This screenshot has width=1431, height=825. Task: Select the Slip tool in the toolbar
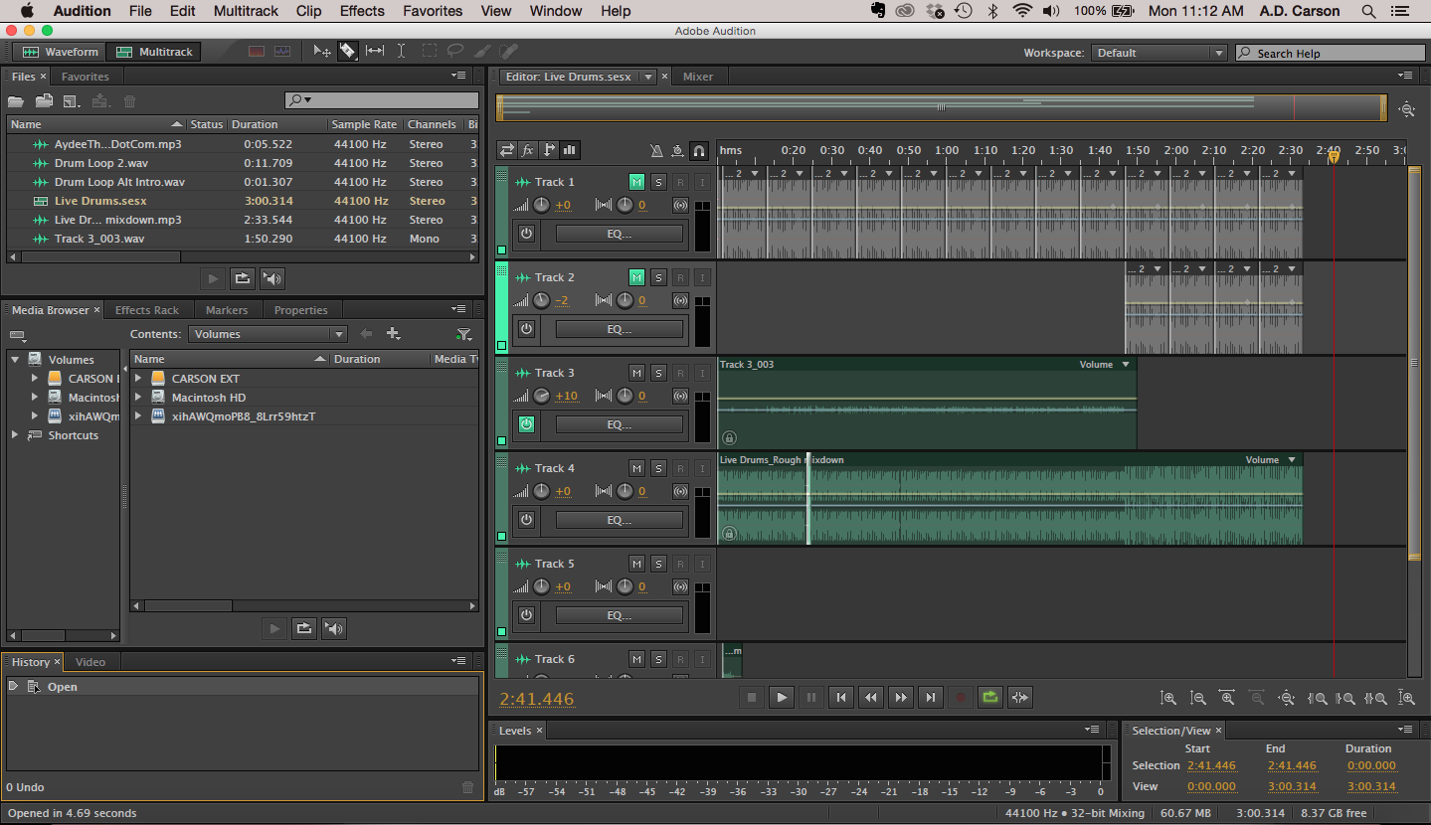(375, 52)
